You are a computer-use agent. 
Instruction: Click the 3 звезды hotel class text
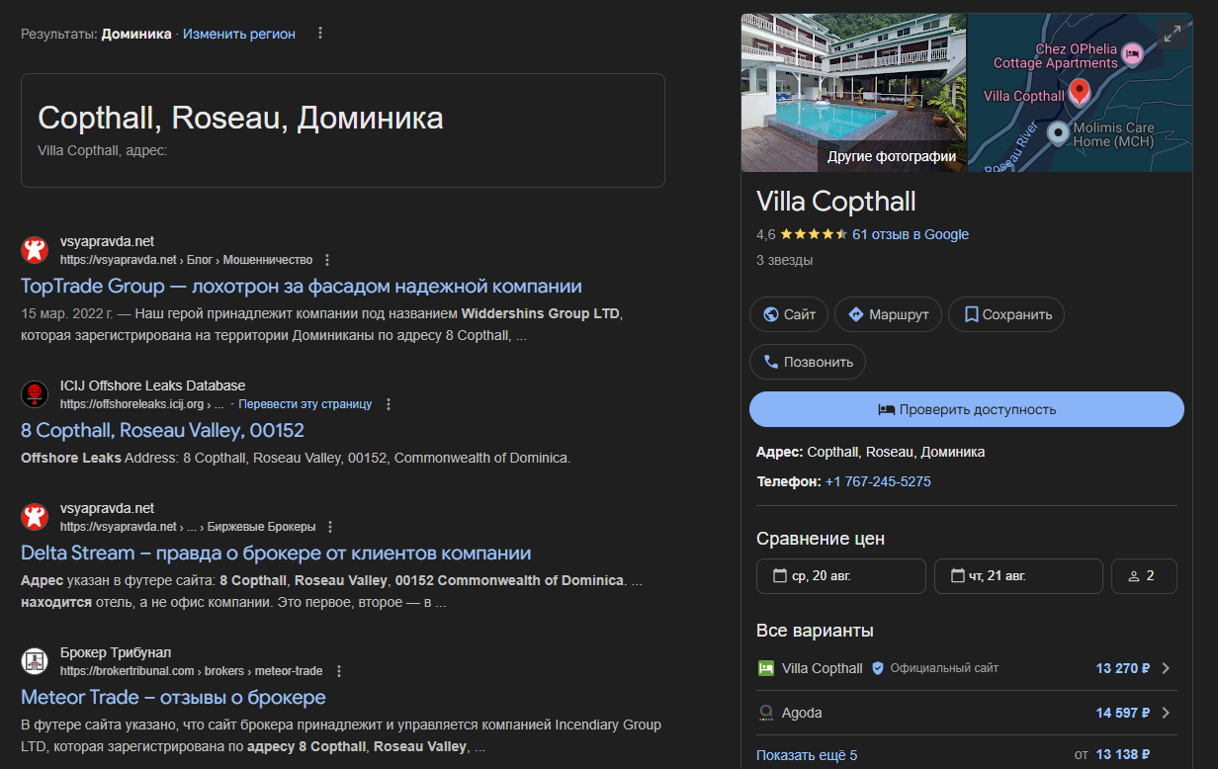pos(784,260)
